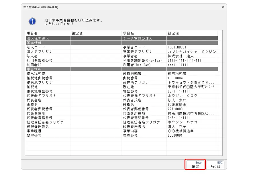Click the value 東京都千代田区大手町2-2-2
The height and width of the screenshot is (179, 257).
(191, 87)
